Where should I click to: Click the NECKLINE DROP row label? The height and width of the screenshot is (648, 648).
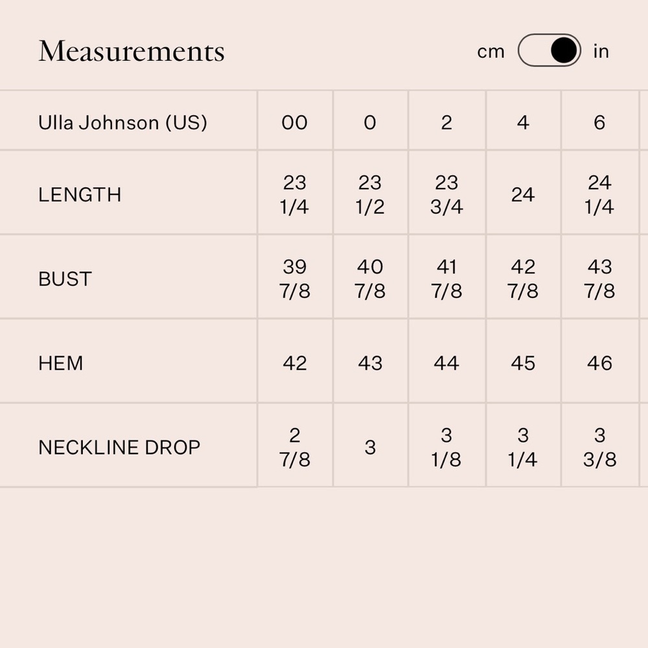(x=118, y=446)
